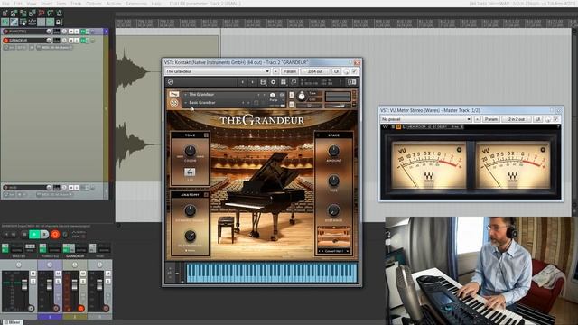Image resolution: width=578 pixels, height=325 pixels.
Task: Click Param button in VU Meter window
Action: [x=490, y=119]
